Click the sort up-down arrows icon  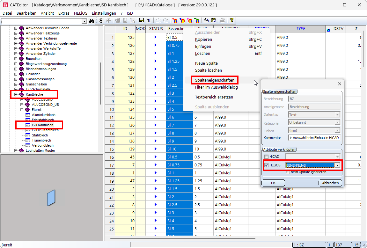click(x=149, y=20)
